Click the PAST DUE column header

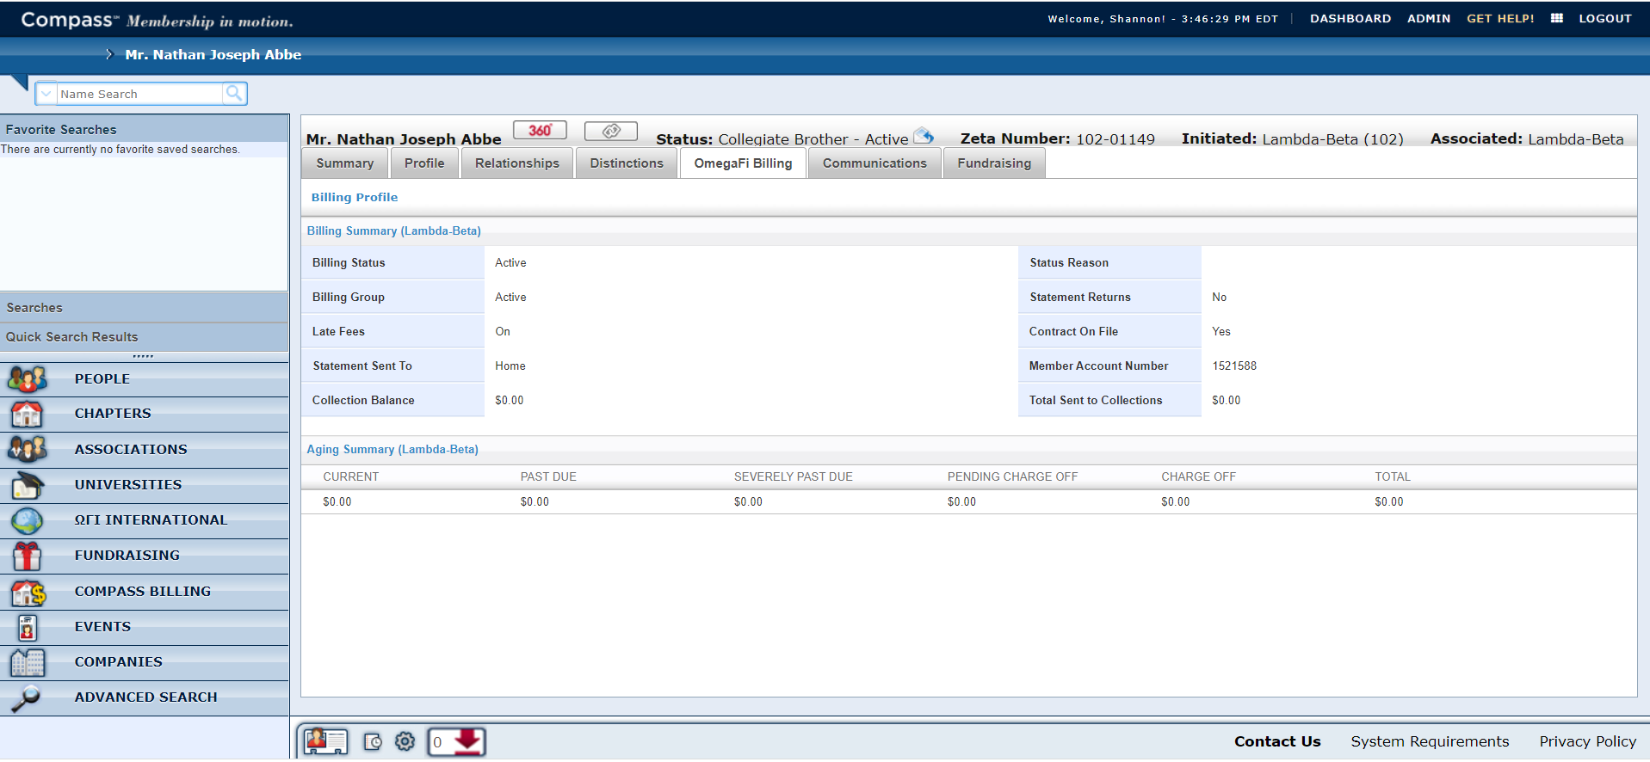[x=548, y=476]
